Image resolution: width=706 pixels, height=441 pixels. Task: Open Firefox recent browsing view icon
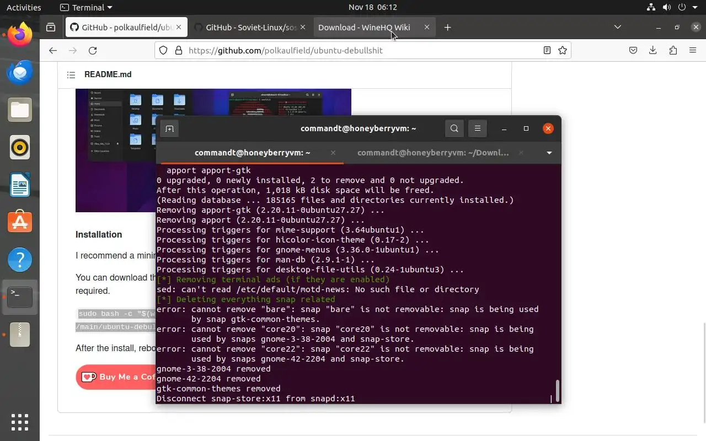click(x=51, y=27)
